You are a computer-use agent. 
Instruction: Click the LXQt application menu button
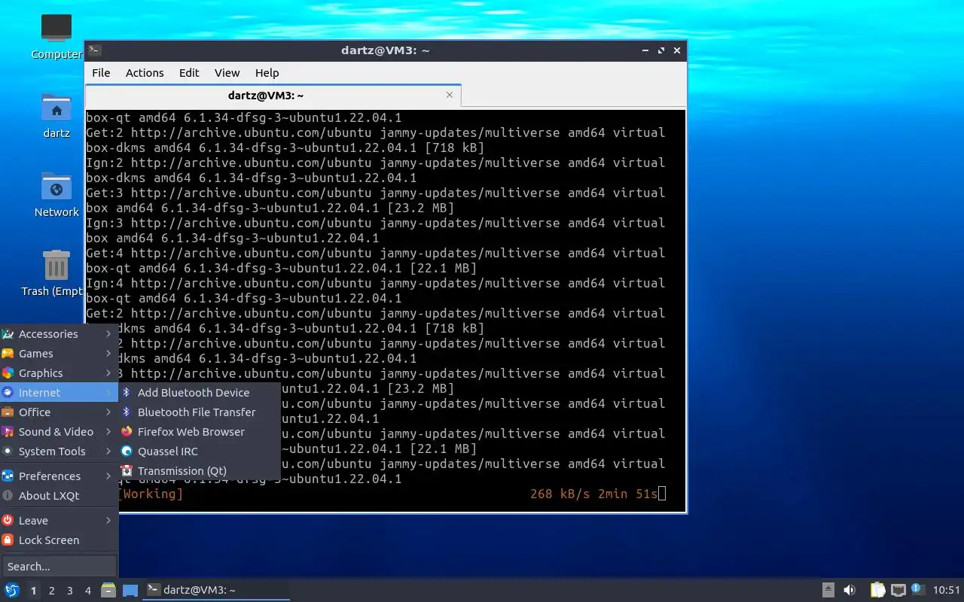[11, 590]
